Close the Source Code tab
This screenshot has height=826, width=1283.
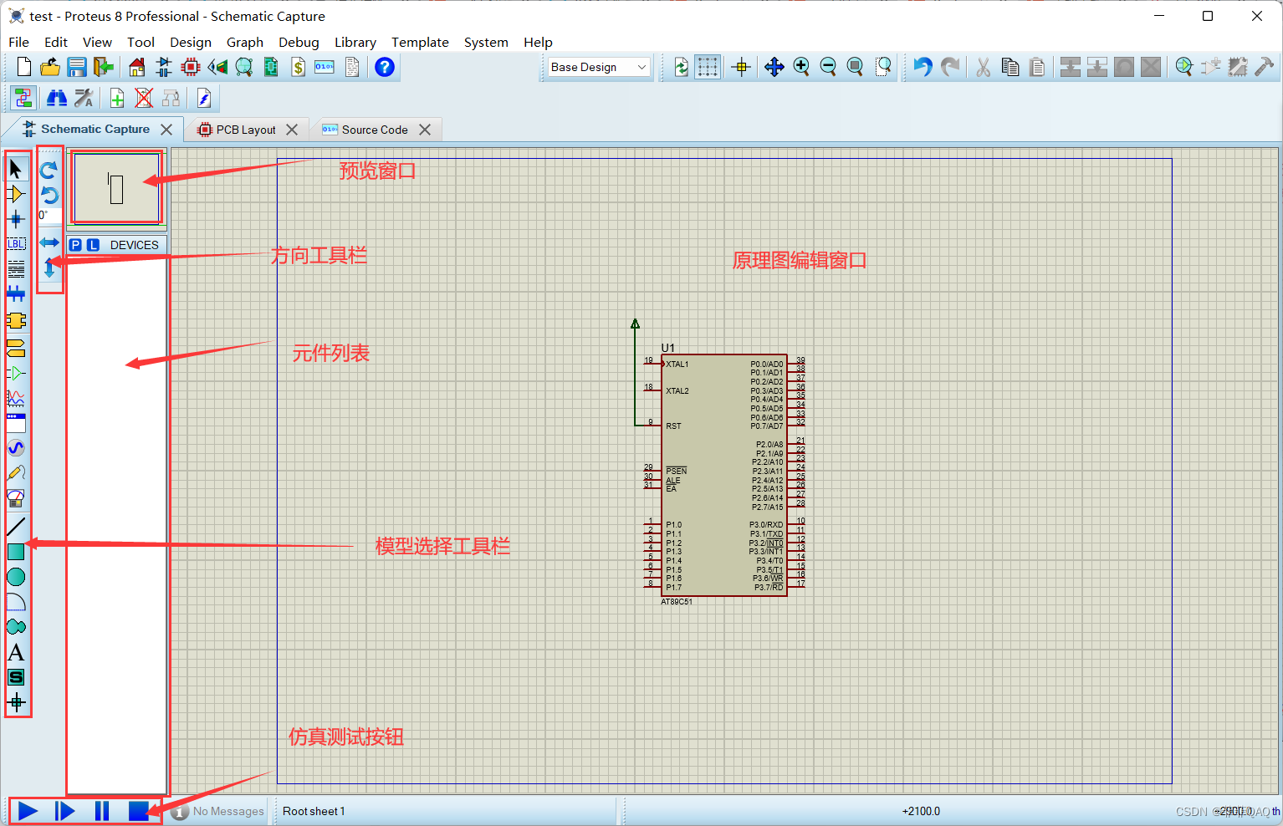pos(425,130)
